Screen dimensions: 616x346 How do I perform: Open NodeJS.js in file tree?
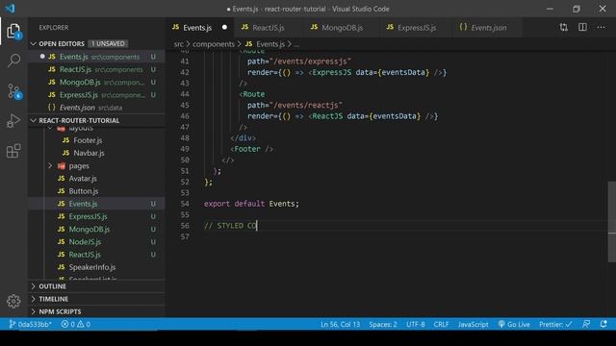96,241
